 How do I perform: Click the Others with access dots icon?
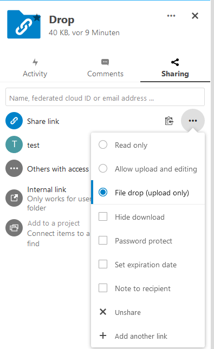click(14, 168)
